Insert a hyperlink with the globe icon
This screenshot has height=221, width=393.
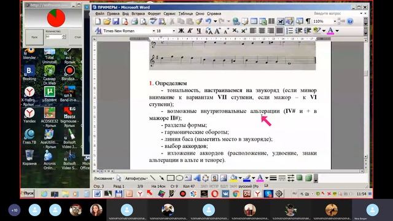pyautogui.click(x=236, y=21)
